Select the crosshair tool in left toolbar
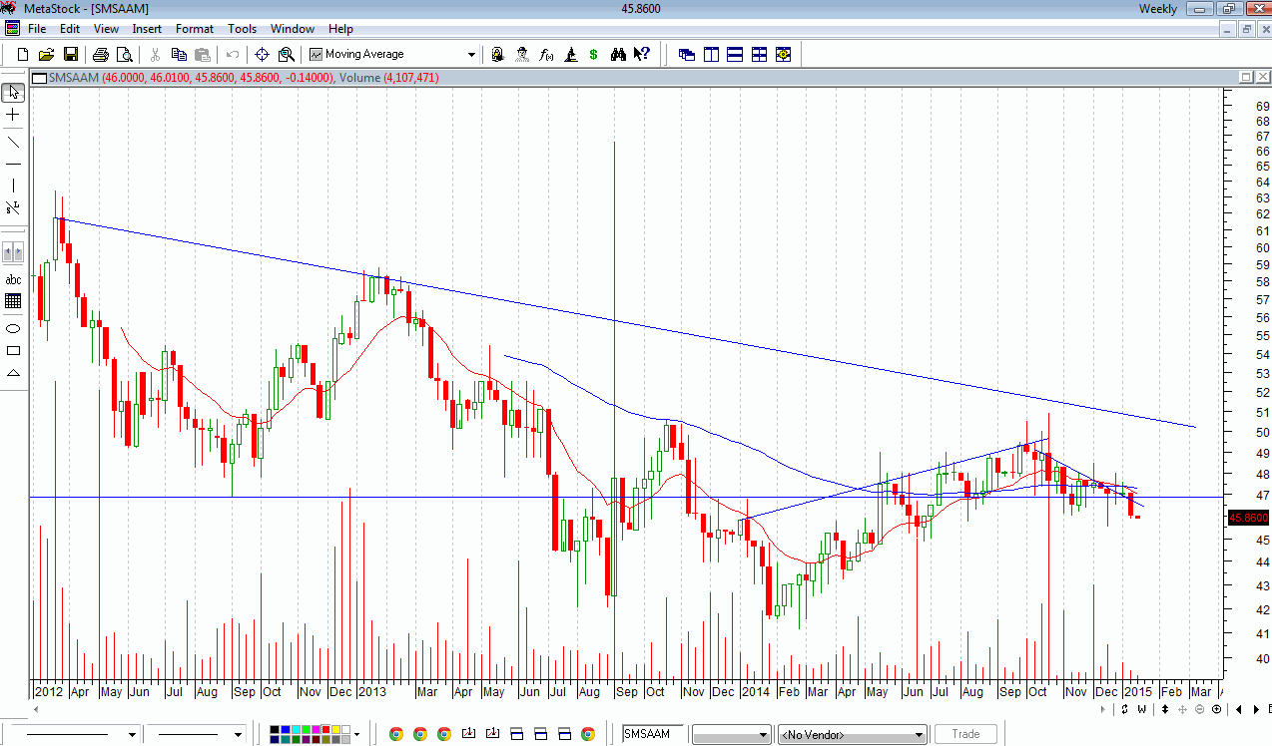 (x=13, y=115)
